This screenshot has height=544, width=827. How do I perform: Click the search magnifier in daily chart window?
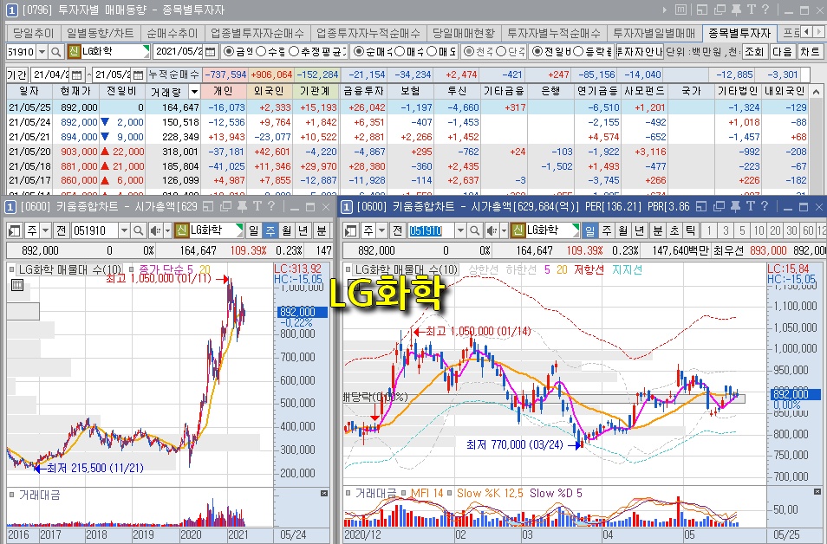click(475, 230)
